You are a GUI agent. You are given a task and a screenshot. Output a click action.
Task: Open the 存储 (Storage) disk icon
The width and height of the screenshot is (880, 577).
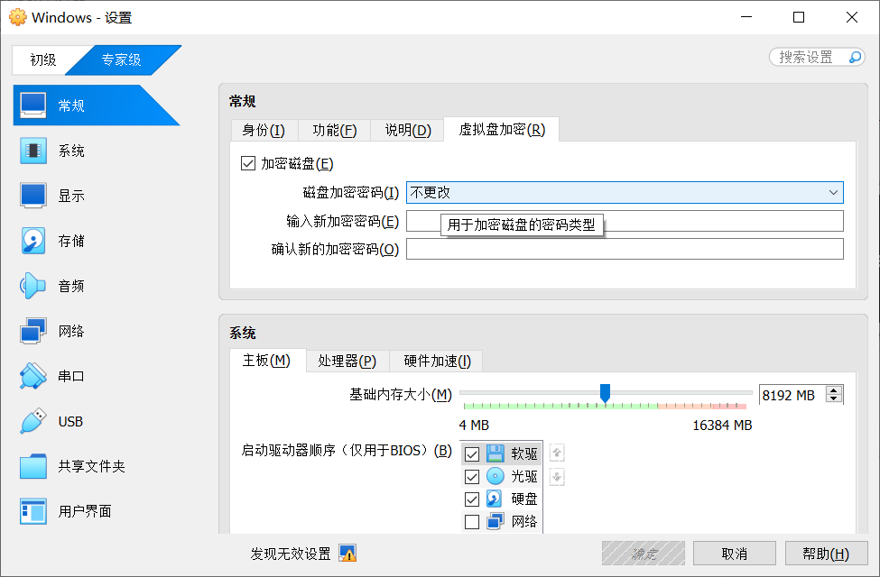[x=33, y=241]
